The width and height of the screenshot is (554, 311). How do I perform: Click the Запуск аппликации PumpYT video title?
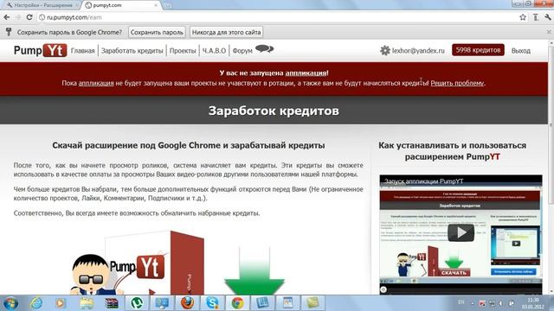pos(423,181)
